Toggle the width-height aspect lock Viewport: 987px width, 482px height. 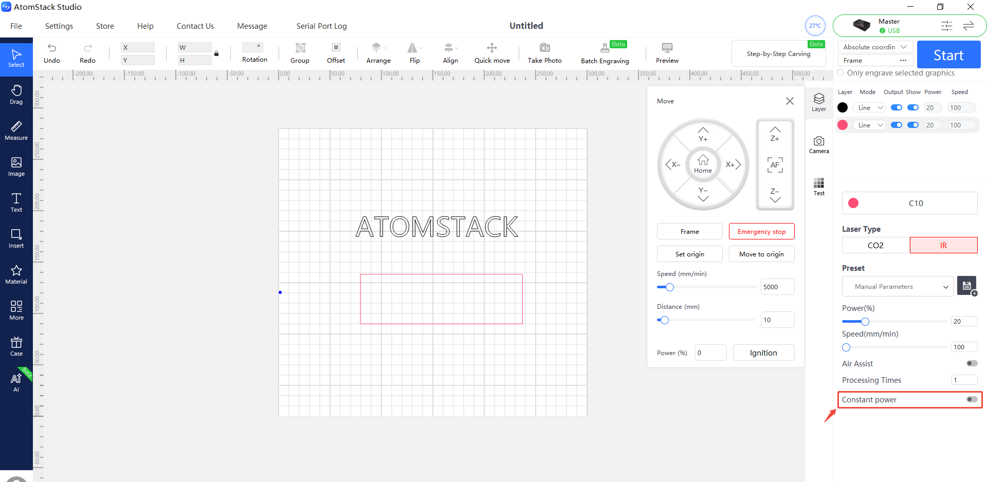[216, 53]
